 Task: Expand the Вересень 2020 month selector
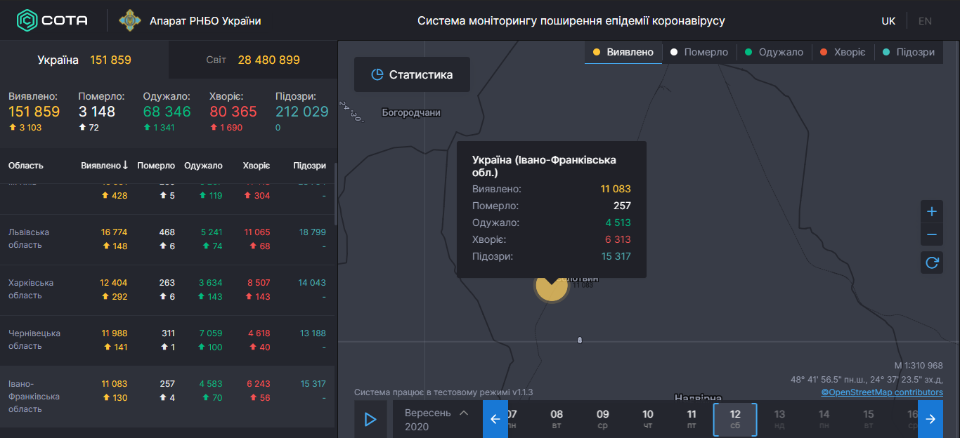click(436, 419)
